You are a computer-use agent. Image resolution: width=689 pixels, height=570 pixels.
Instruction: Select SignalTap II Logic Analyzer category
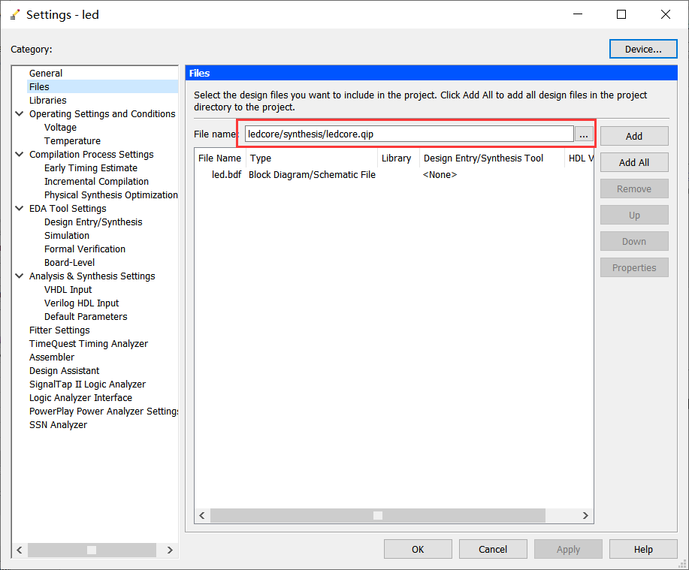tap(87, 385)
